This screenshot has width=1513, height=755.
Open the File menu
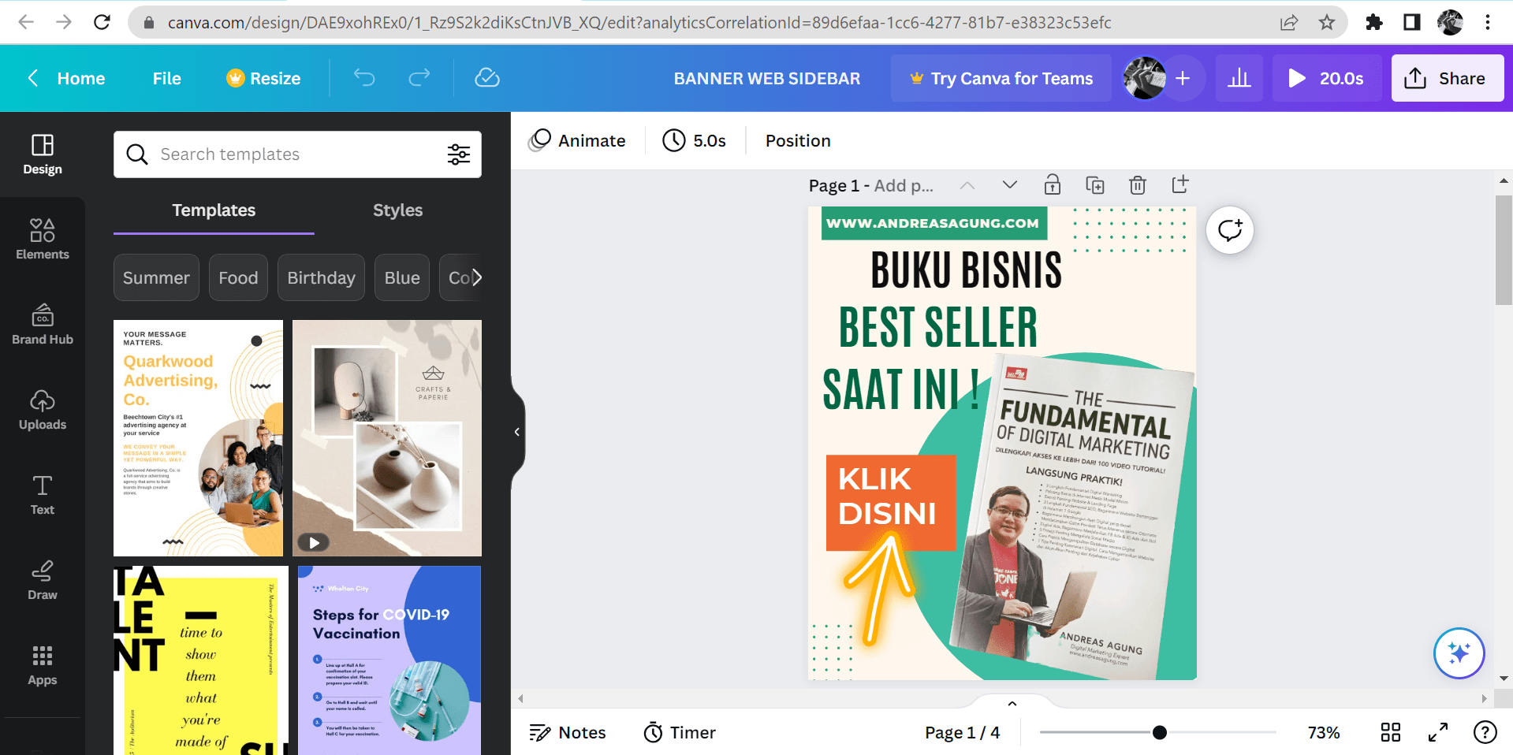166,78
